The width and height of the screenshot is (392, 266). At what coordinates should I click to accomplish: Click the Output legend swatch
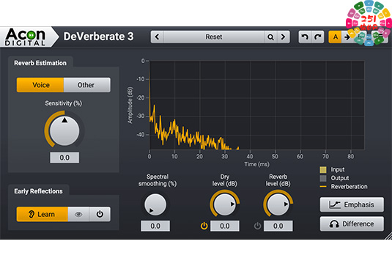click(x=323, y=178)
